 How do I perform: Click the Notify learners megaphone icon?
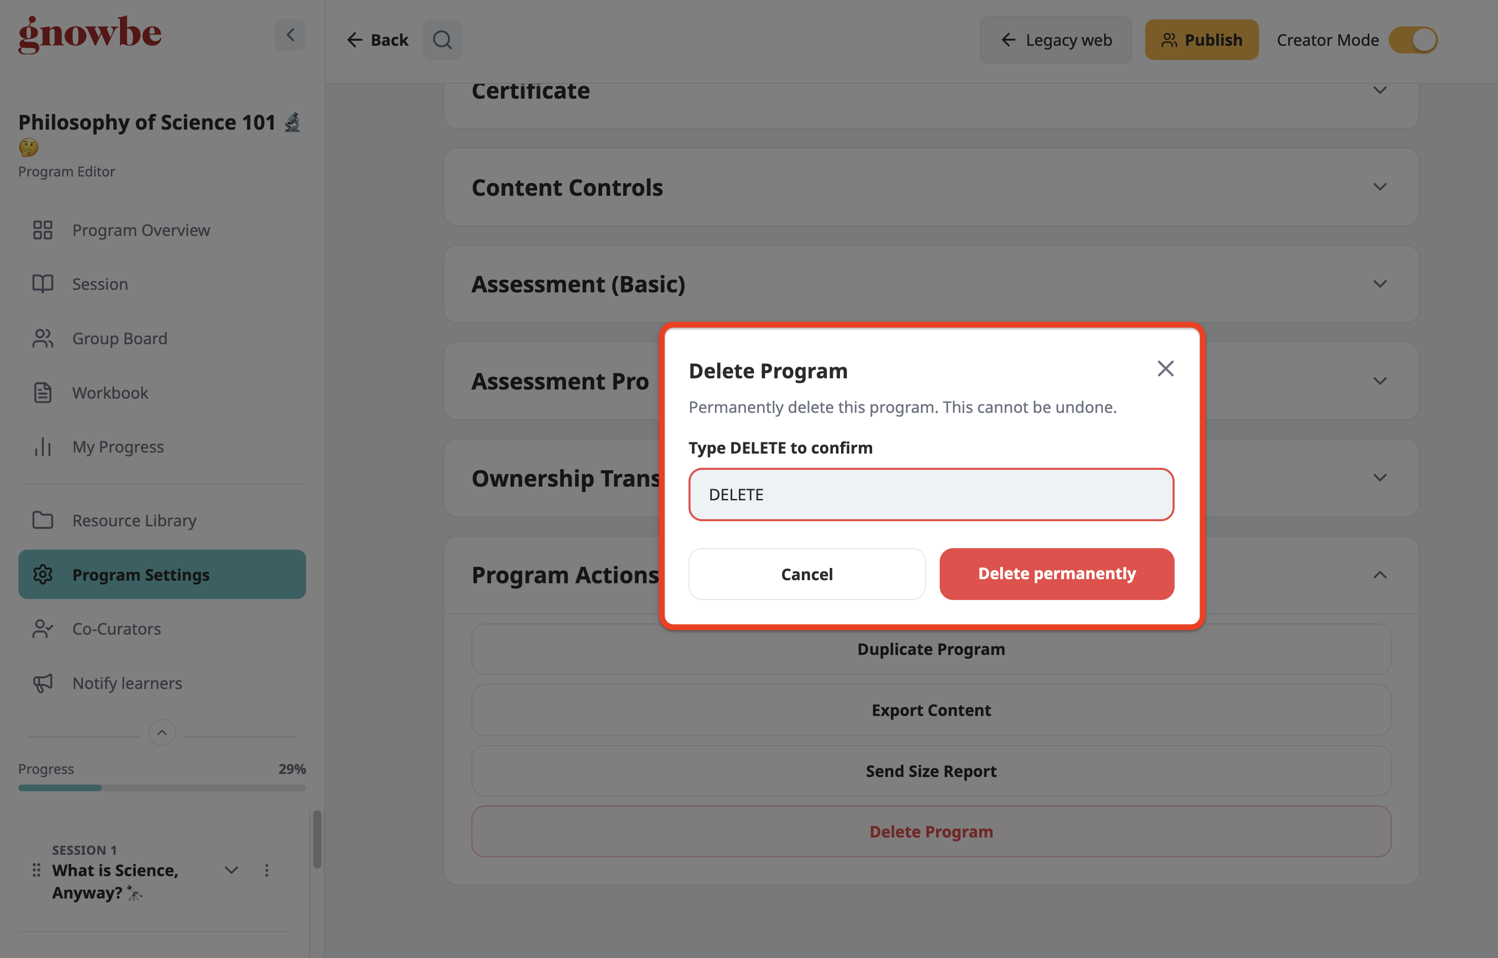point(43,683)
